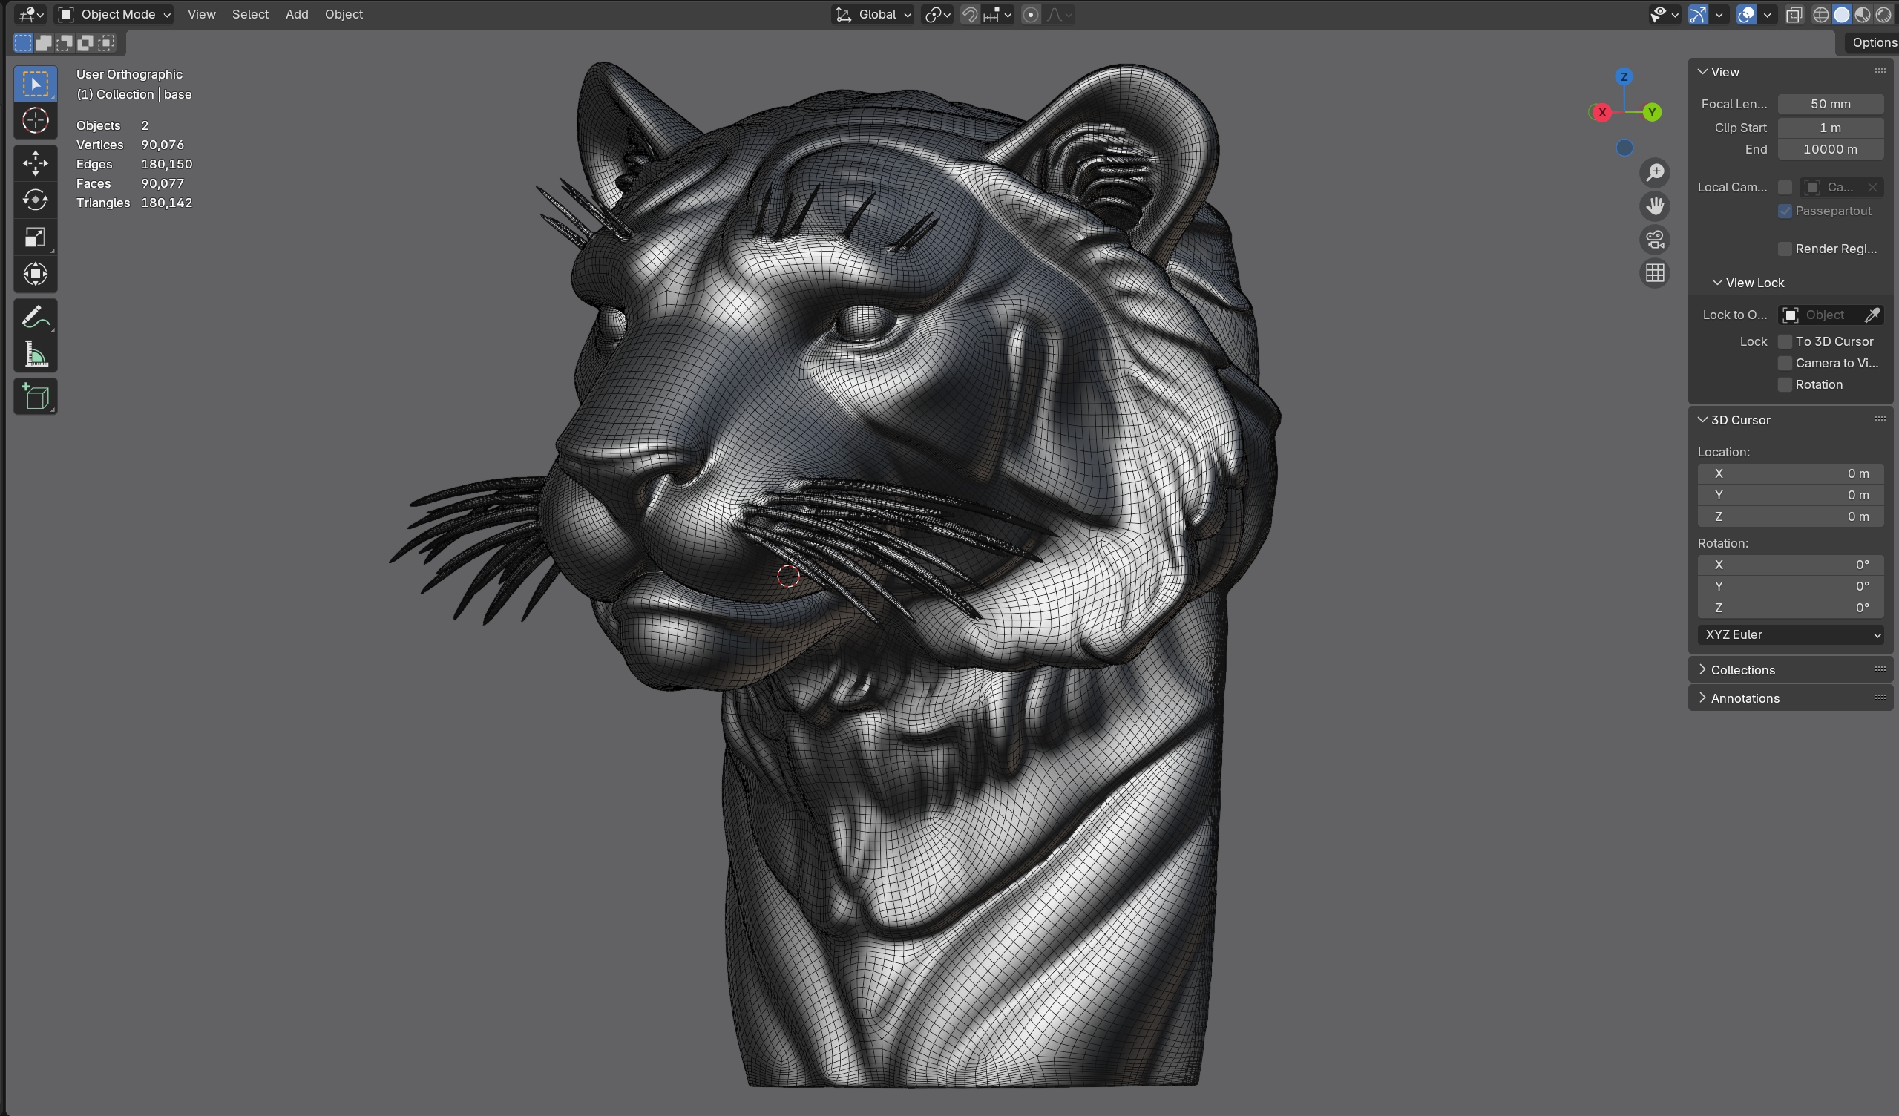Click the Focal Length 50 mm field

click(1830, 104)
